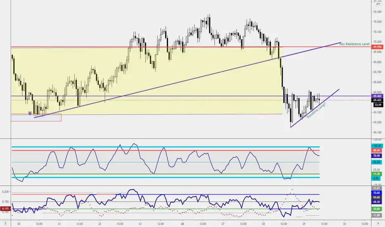The width and height of the screenshot is (385, 227).
Task: Click the JPY currency button on price scale
Action: click(378, 4)
